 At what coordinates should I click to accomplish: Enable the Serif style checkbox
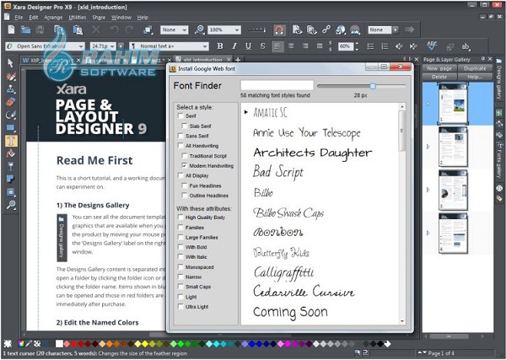click(x=180, y=116)
